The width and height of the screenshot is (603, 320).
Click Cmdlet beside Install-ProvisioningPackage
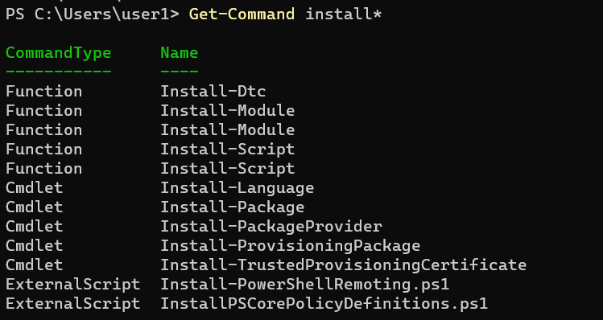click(35, 245)
